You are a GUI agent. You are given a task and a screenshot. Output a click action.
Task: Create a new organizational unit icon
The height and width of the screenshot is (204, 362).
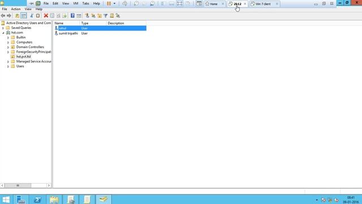(x=100, y=16)
